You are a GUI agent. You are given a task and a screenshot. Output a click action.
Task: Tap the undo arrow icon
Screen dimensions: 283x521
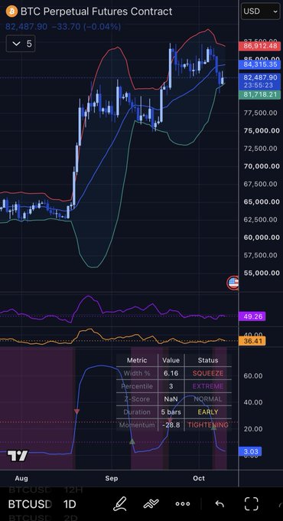(220, 504)
